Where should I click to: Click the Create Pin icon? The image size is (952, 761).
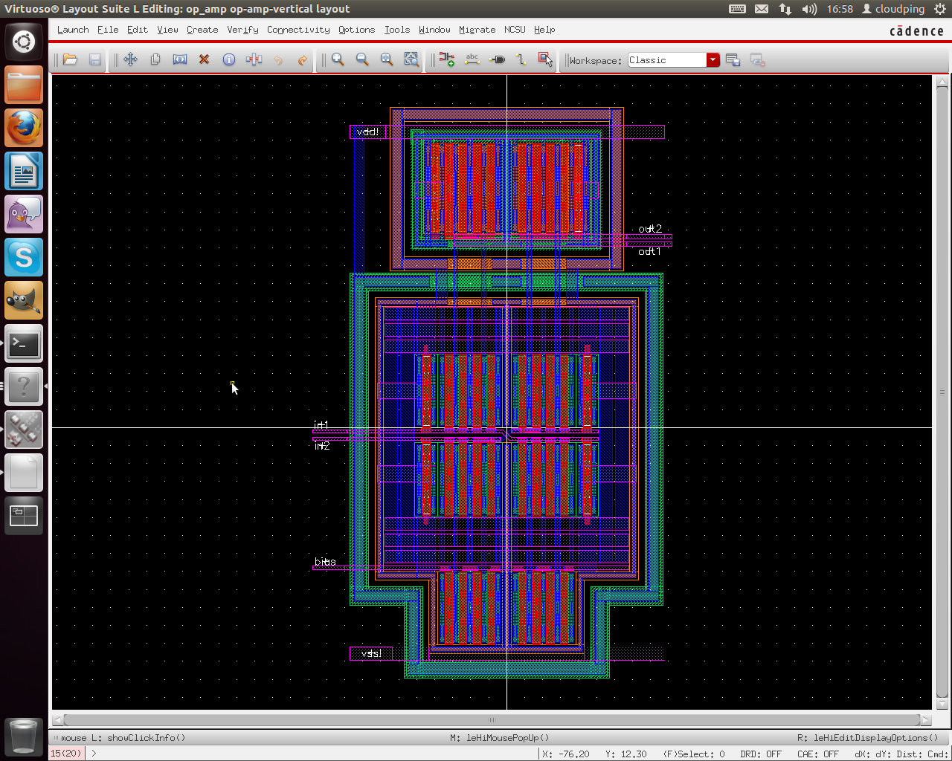(x=498, y=59)
